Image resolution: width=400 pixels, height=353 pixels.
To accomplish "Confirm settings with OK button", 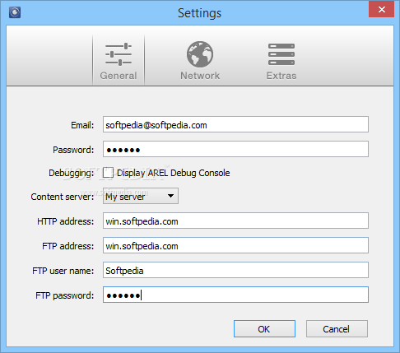I will 264,328.
